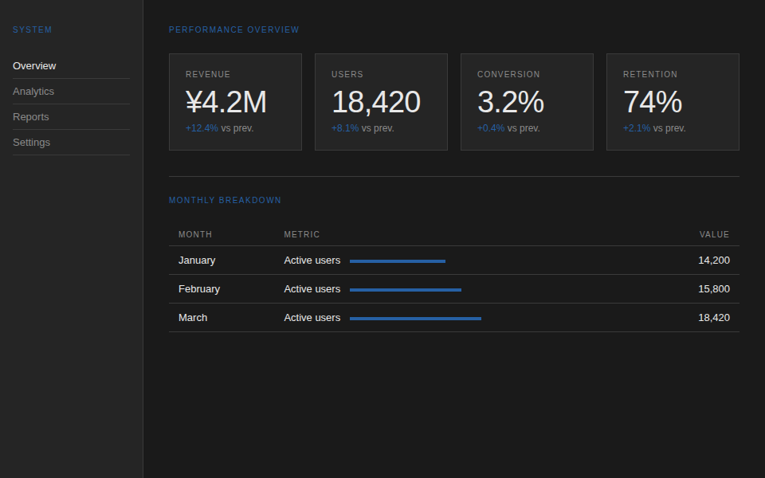Click the MONTHLY BREAKDOWN heading
The height and width of the screenshot is (478, 765).
click(x=225, y=200)
